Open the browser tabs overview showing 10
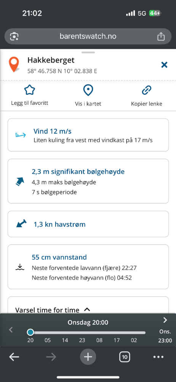The width and height of the screenshot is (176, 382). 125,357
